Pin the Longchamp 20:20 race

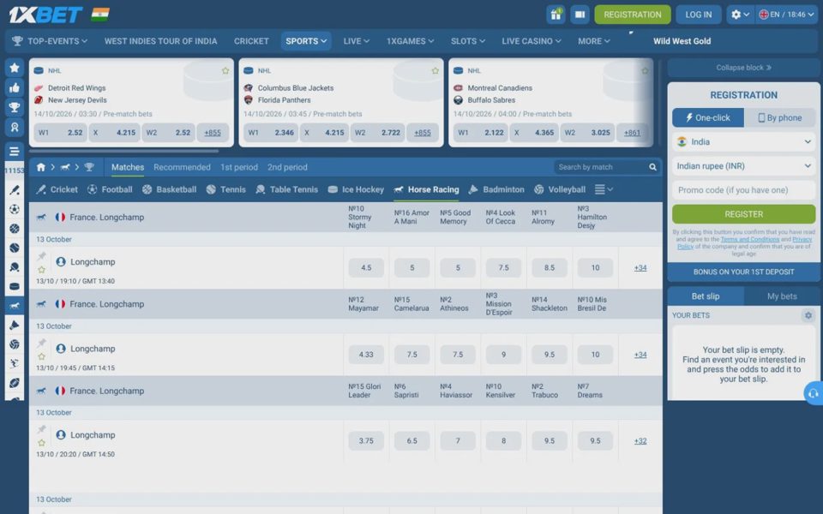coord(41,429)
